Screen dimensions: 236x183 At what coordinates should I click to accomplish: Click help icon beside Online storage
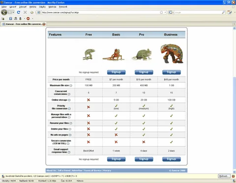pyautogui.click(x=69, y=100)
